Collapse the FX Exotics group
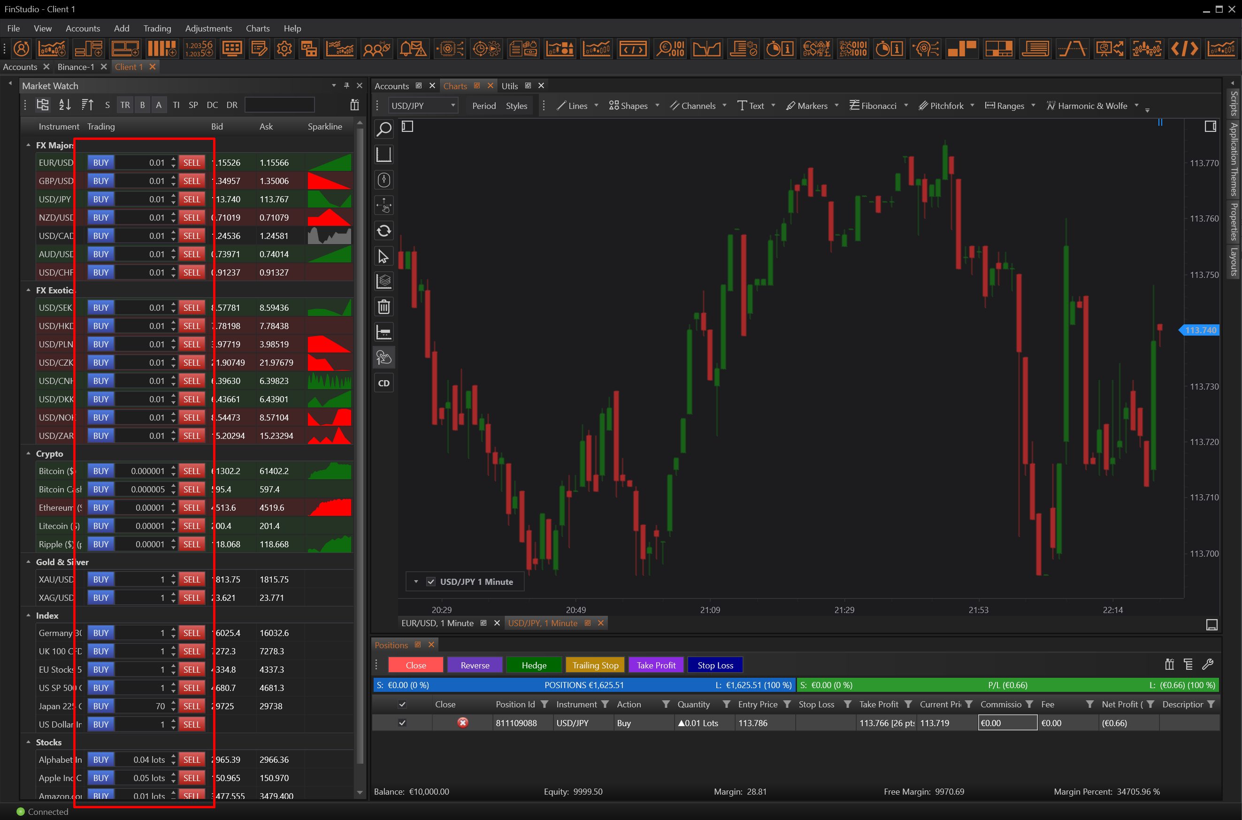This screenshot has width=1242, height=820. pyautogui.click(x=28, y=290)
